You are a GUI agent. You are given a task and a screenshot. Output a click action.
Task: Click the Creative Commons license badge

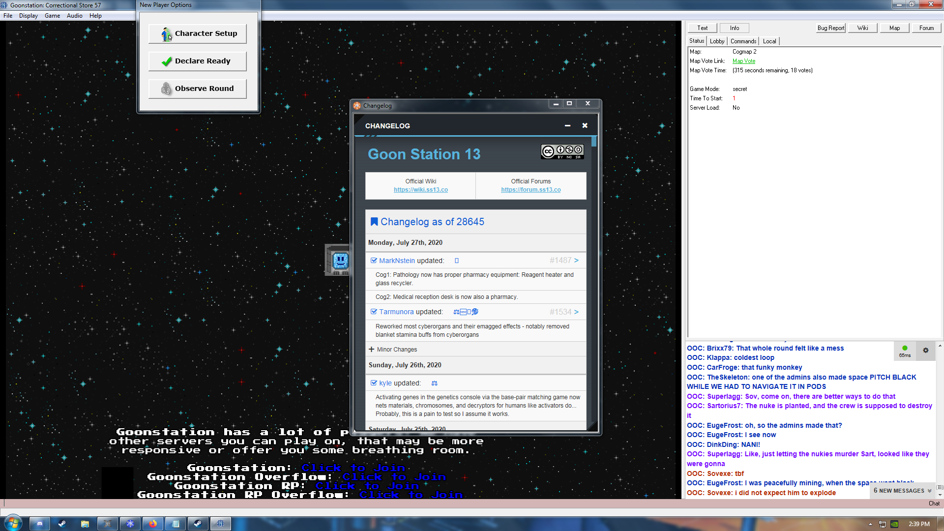click(562, 151)
